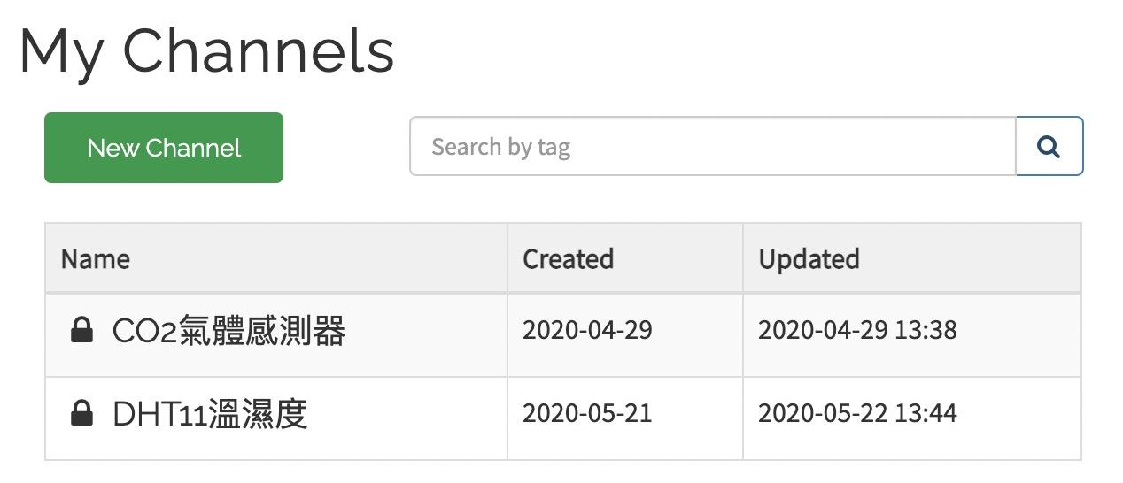Focus the Search by tag field
1123x483 pixels.
[713, 146]
